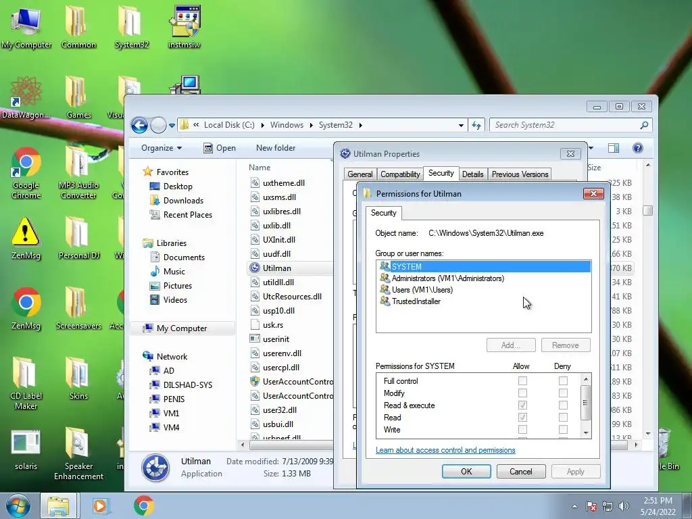This screenshot has width=692, height=519.
Task: Click the Explorer back arrow button
Action: (x=139, y=126)
